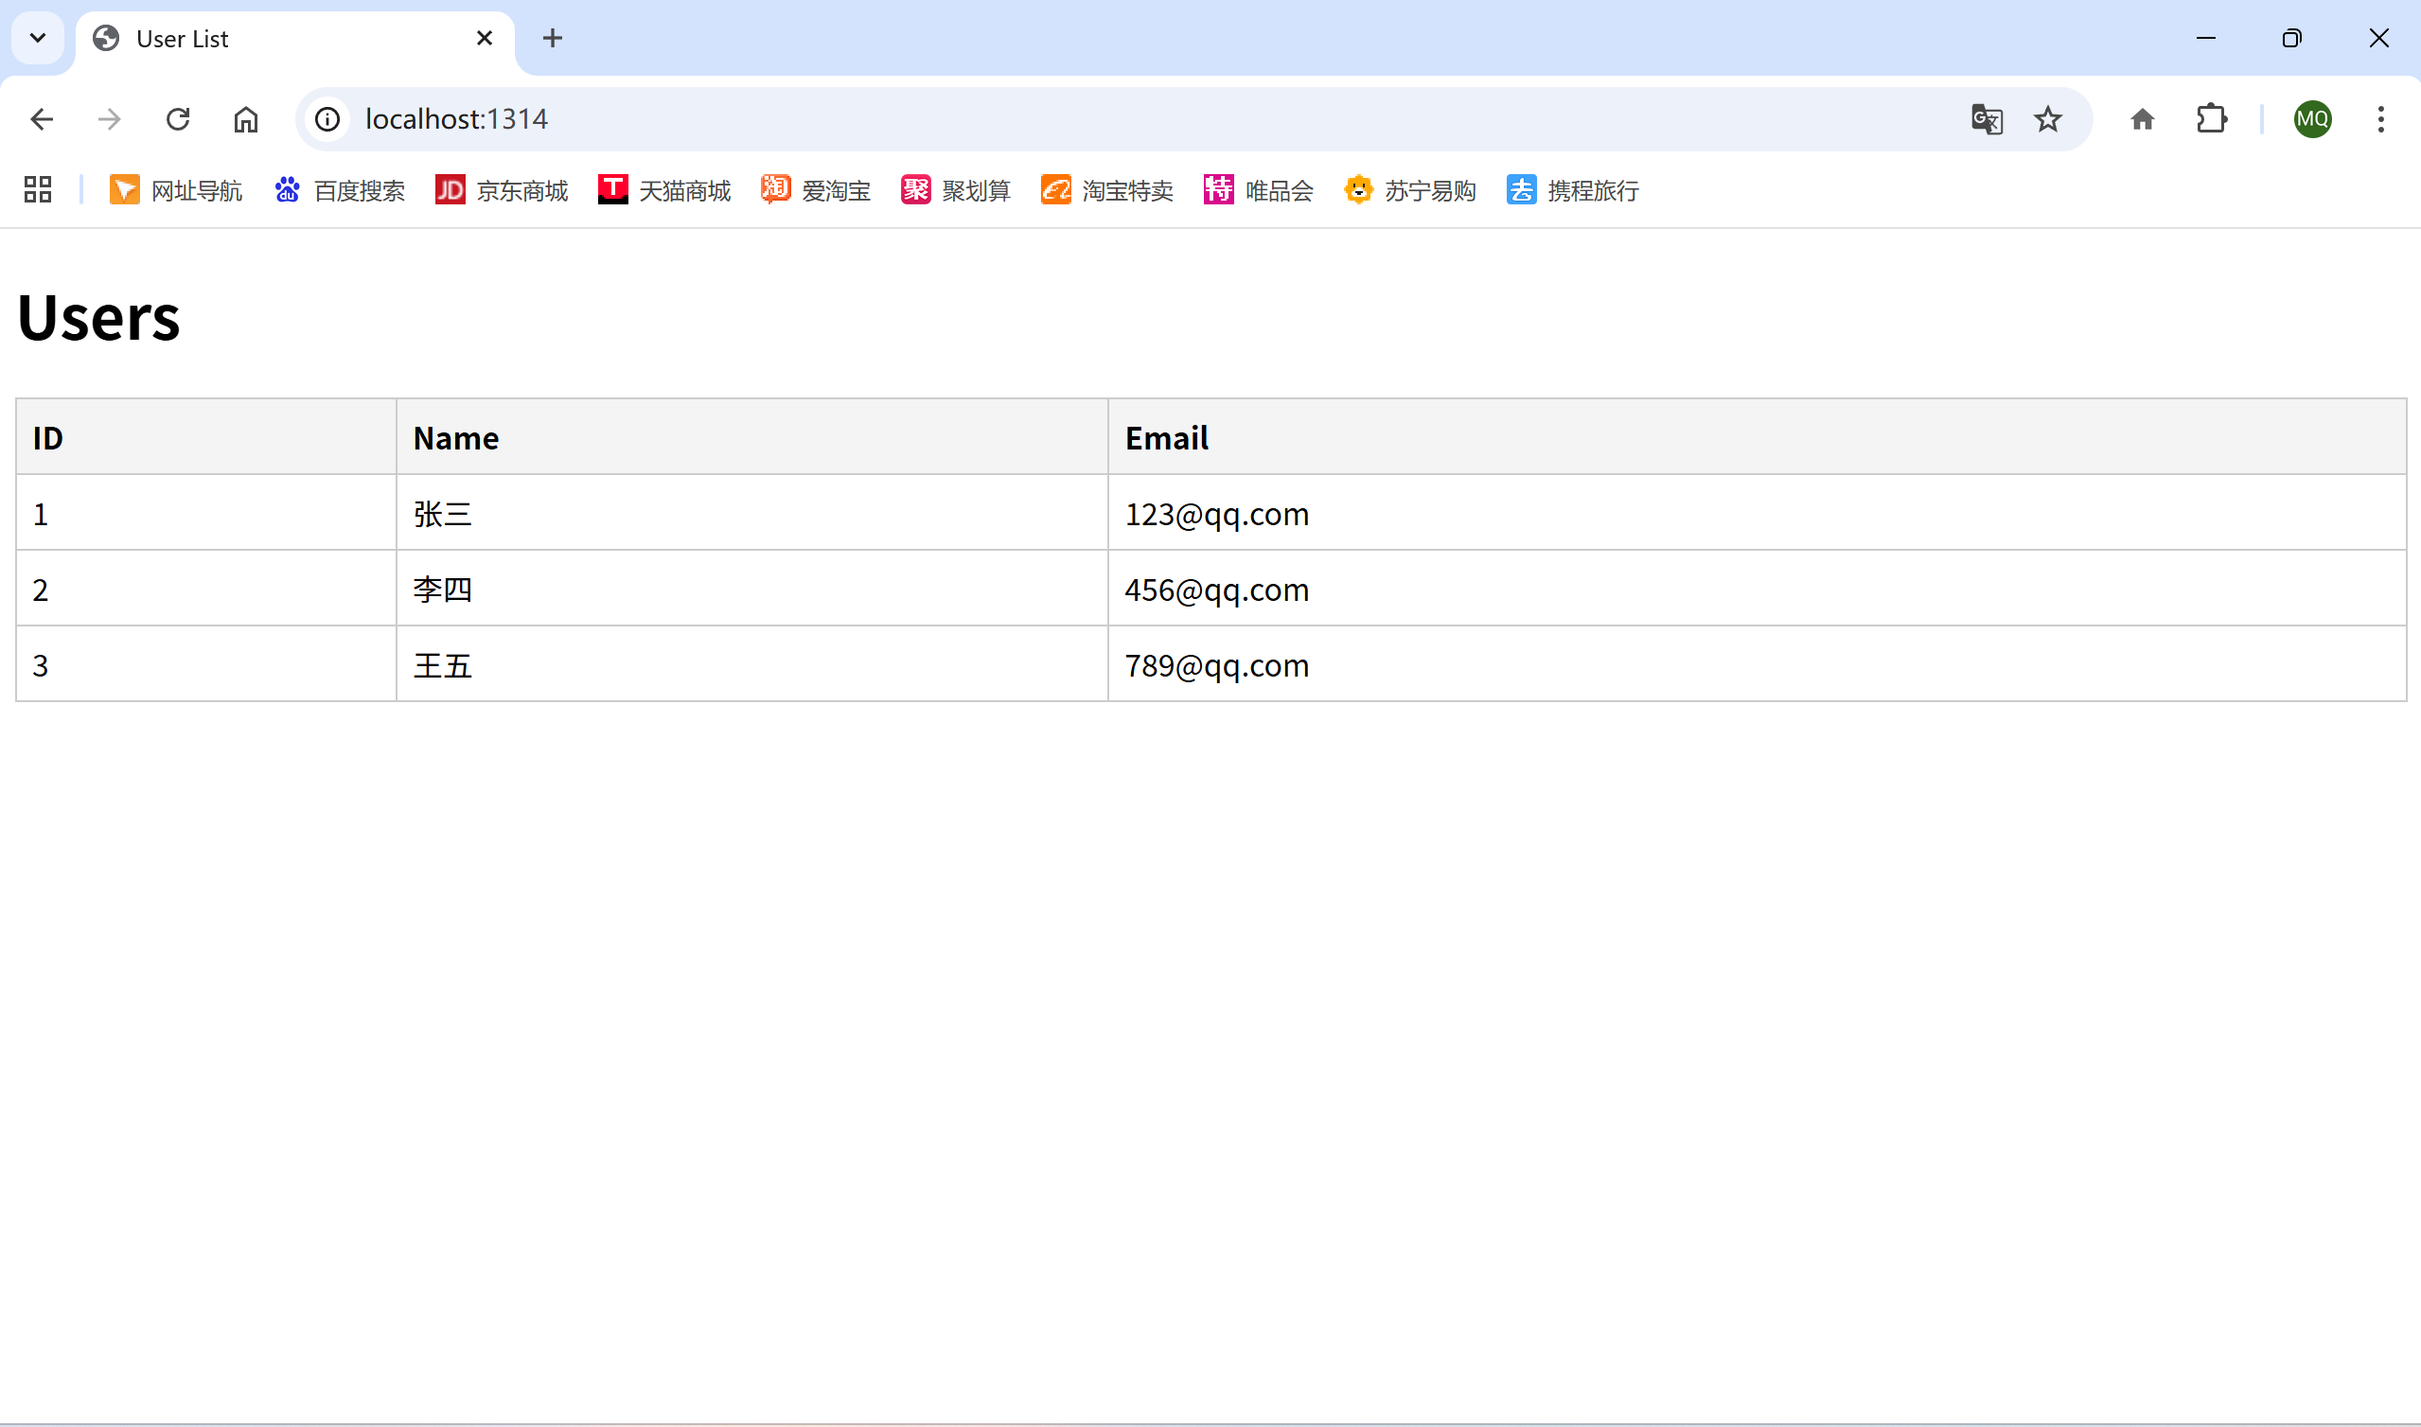The image size is (2421, 1427).
Task: Bookmark this page with the star
Action: point(2048,119)
